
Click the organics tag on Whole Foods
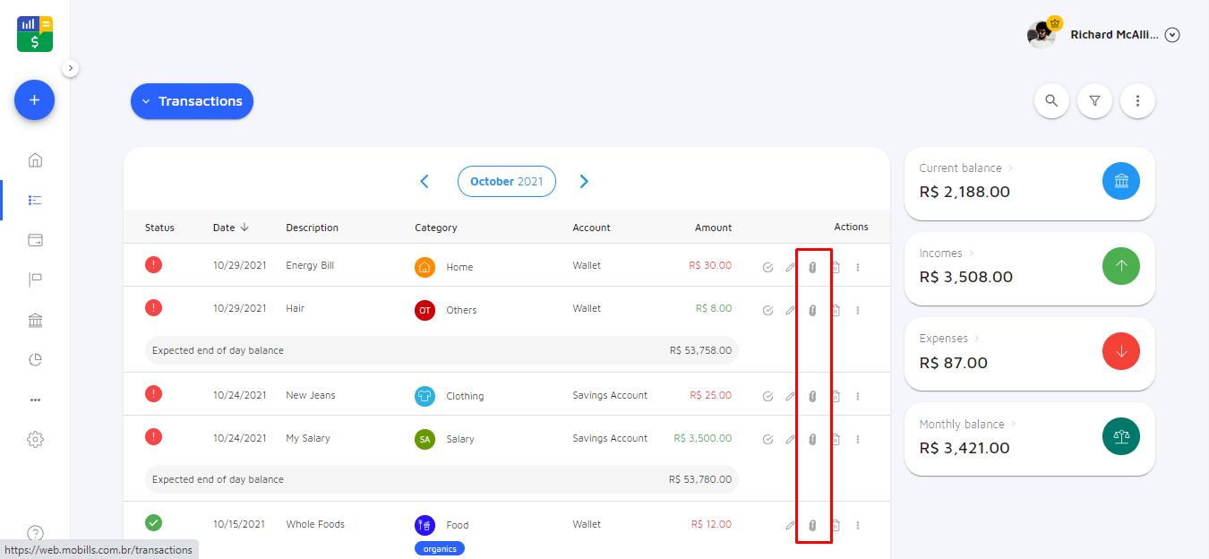point(440,547)
